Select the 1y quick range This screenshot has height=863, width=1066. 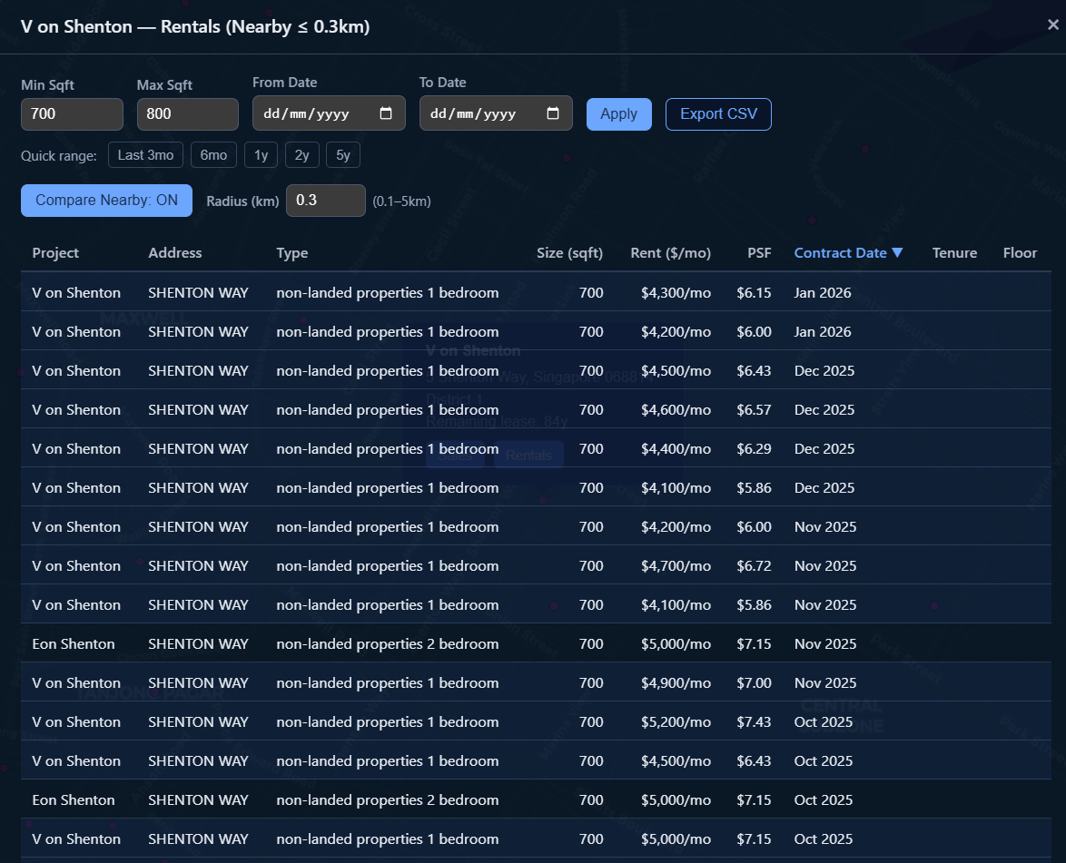coord(262,155)
